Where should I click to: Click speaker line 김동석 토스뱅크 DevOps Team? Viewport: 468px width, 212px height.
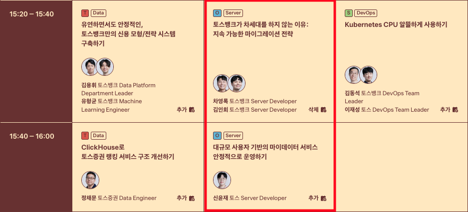[382, 93]
